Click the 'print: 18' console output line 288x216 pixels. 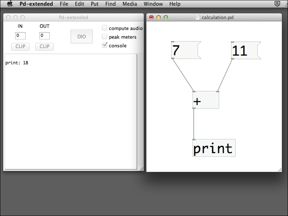pos(17,63)
